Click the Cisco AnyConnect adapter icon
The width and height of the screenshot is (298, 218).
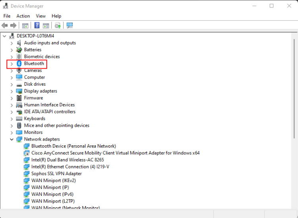click(x=26, y=153)
